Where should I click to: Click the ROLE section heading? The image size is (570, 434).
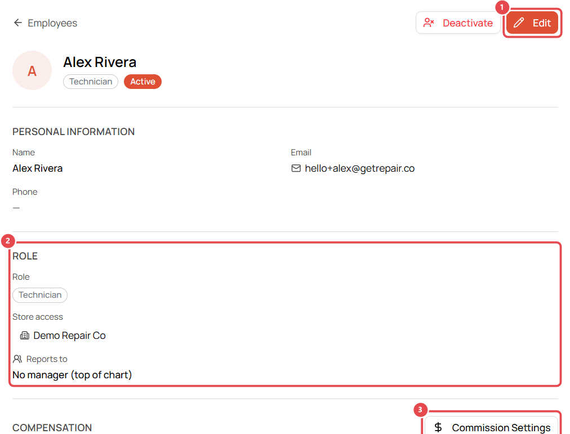(25, 256)
